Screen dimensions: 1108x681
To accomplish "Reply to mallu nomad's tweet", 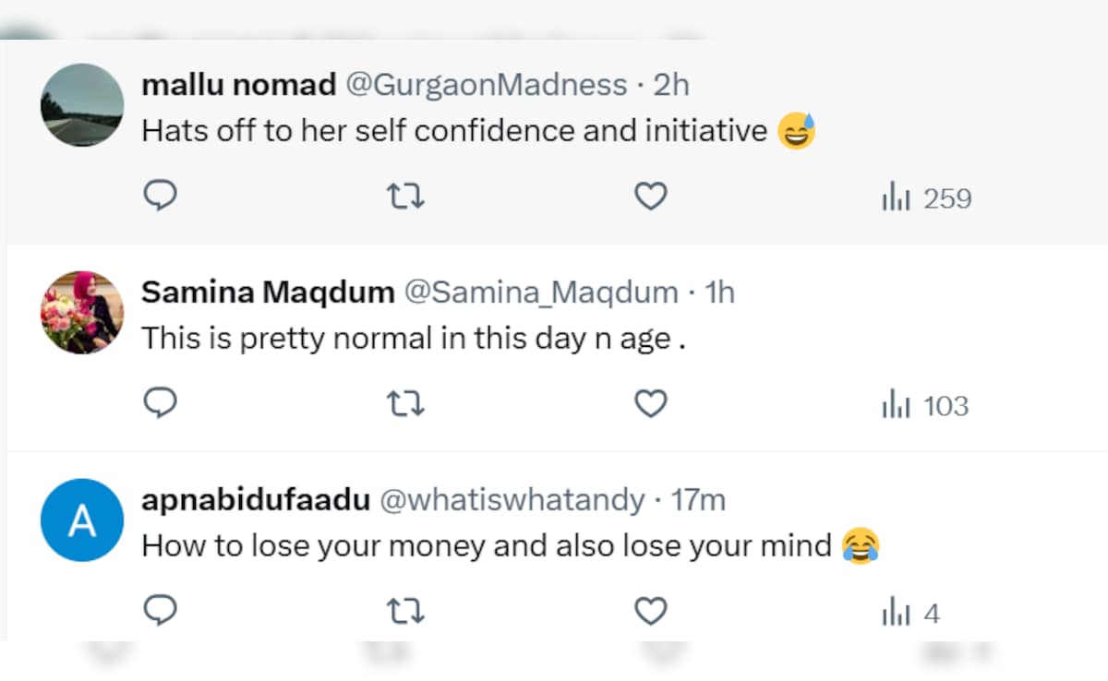I will [x=161, y=196].
